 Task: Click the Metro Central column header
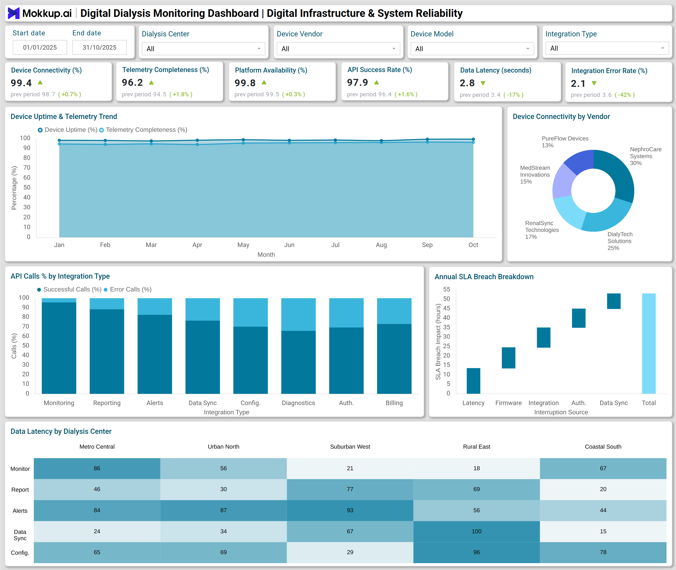[97, 446]
